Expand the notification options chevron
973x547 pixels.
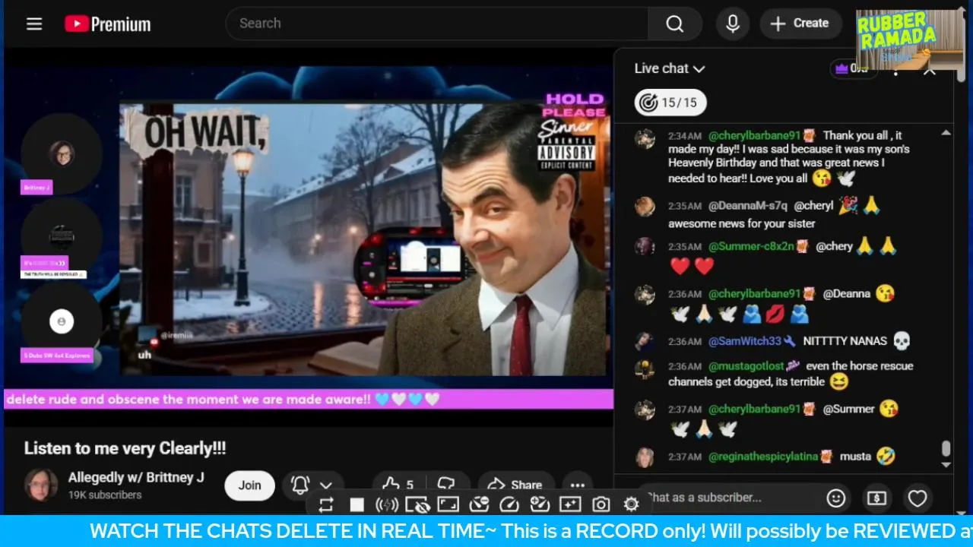pos(326,485)
